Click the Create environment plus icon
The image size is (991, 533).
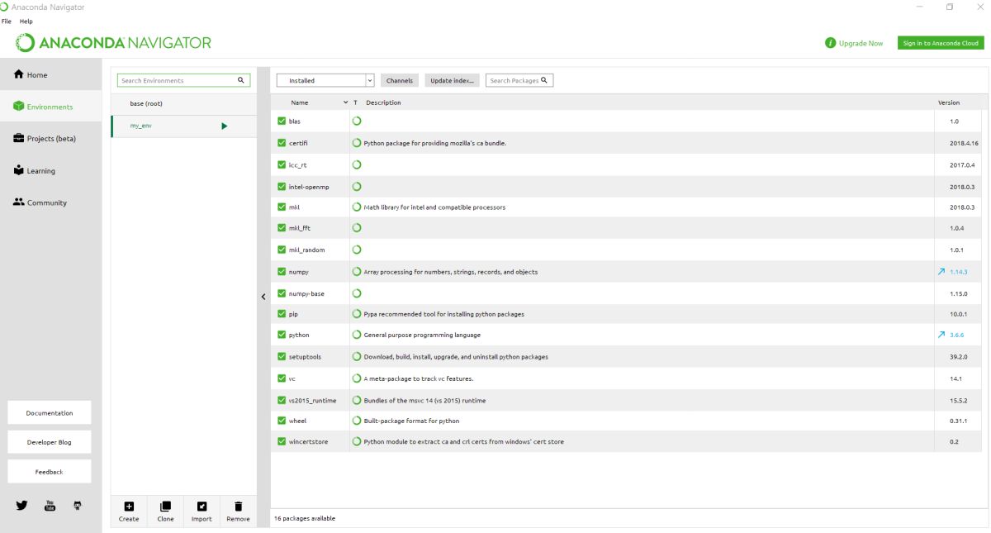[x=129, y=507]
